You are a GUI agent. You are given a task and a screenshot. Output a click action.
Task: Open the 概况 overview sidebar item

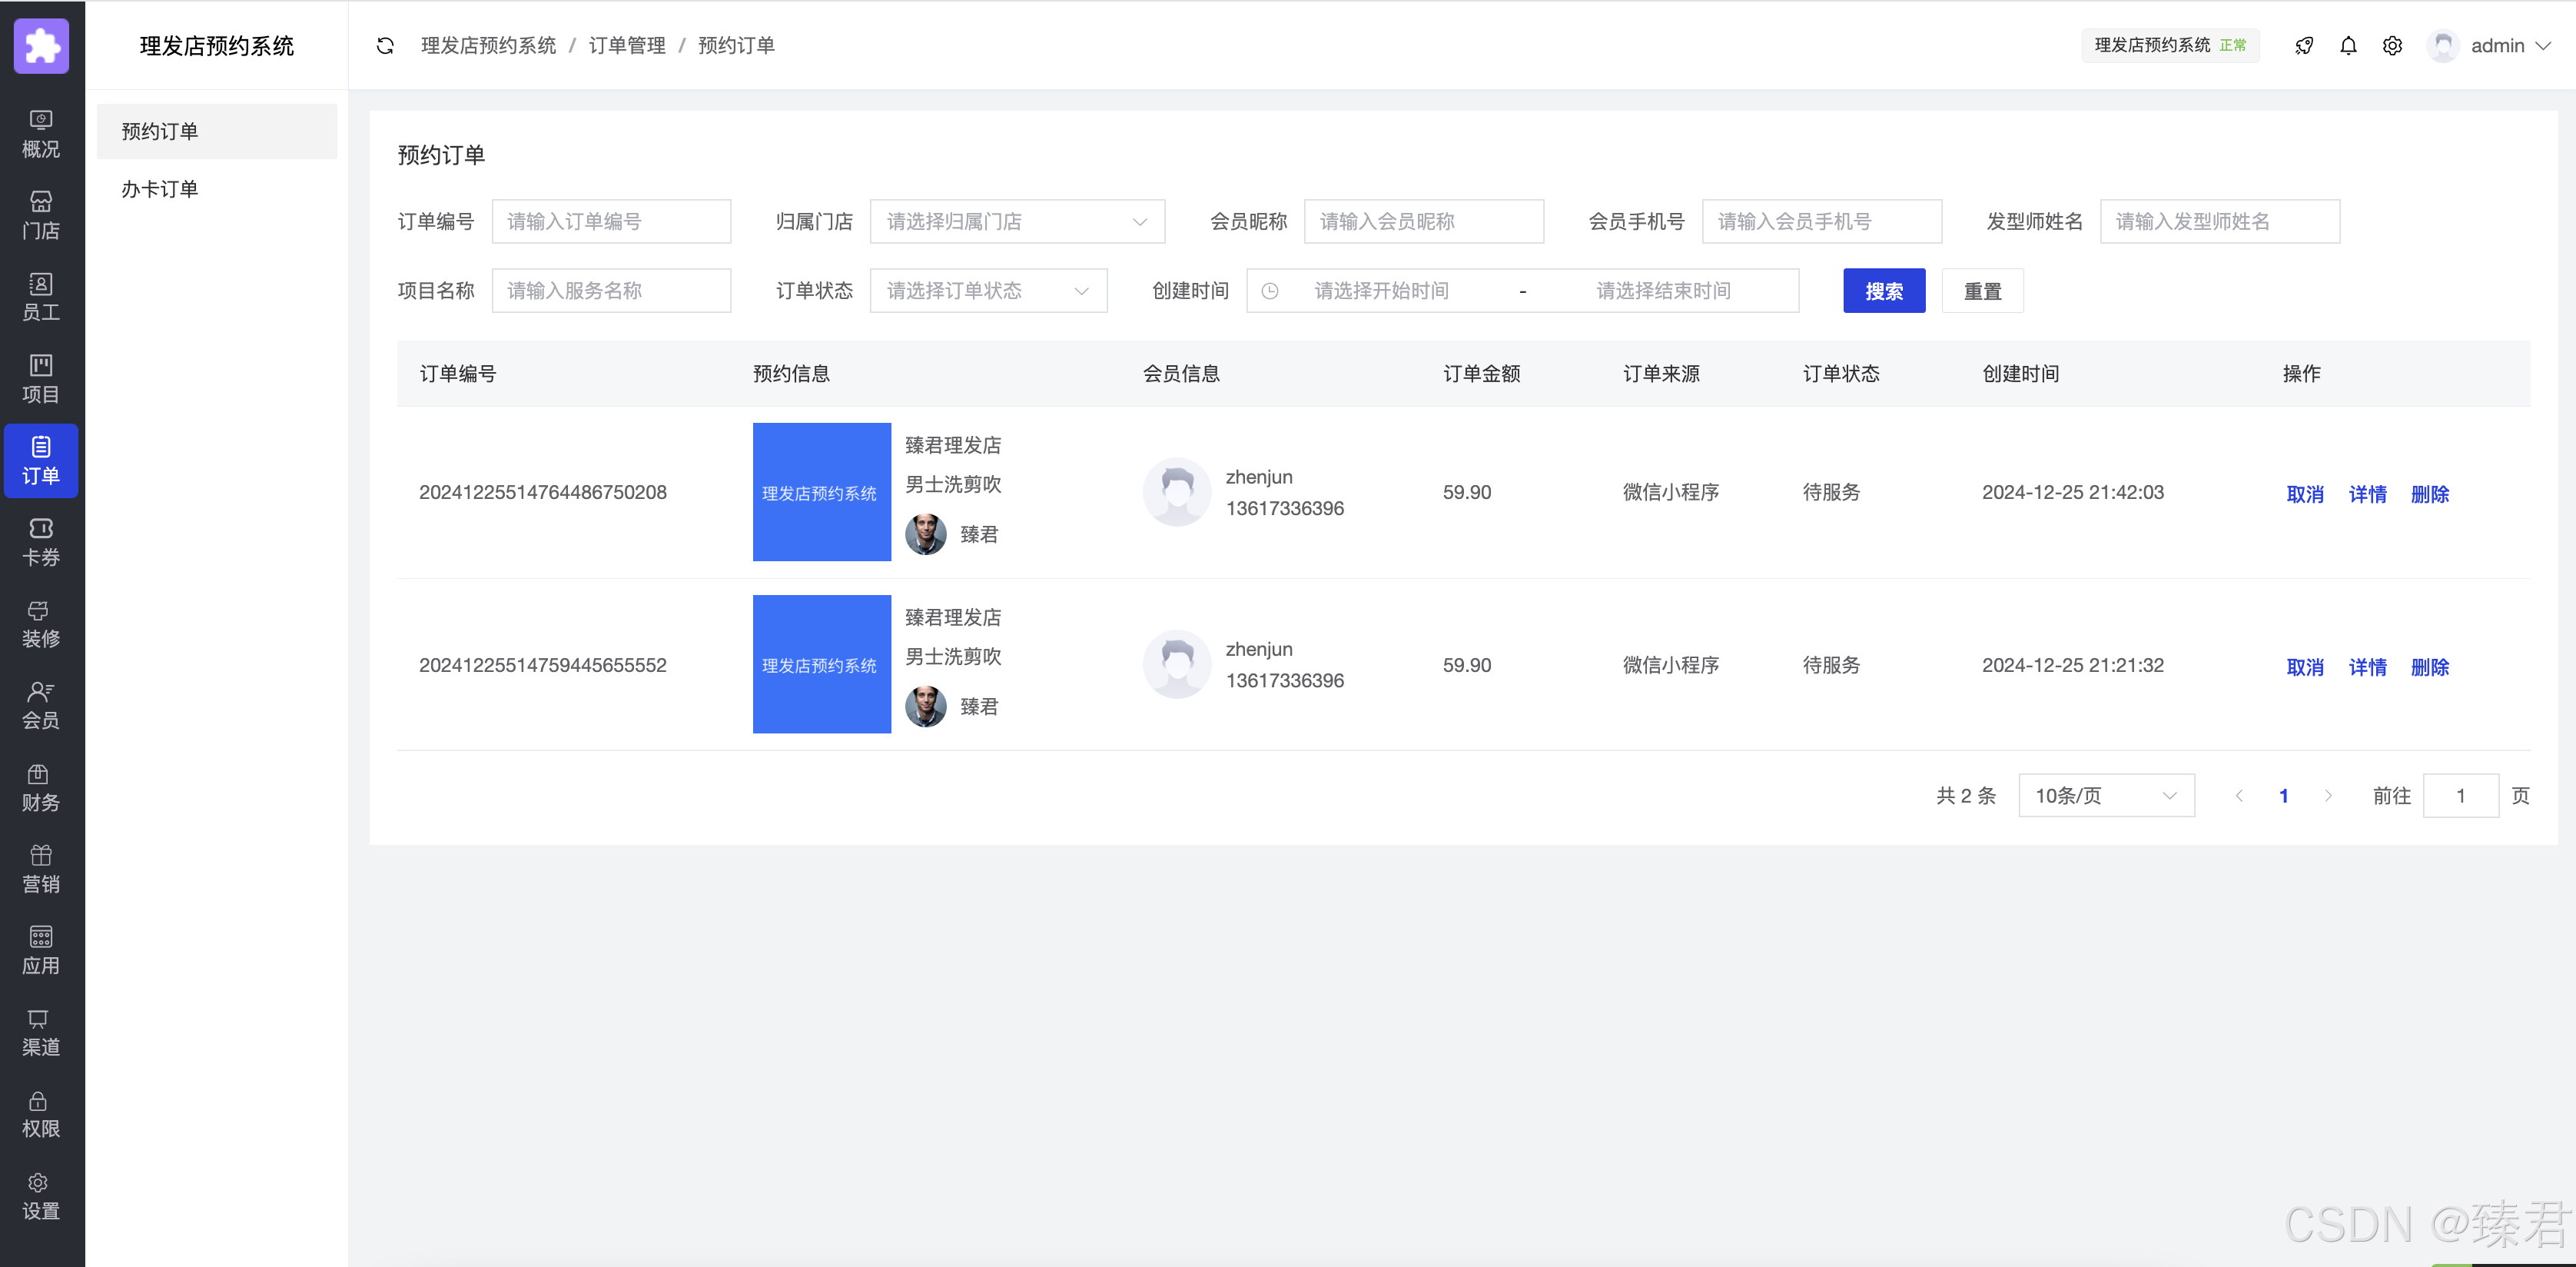(x=41, y=134)
